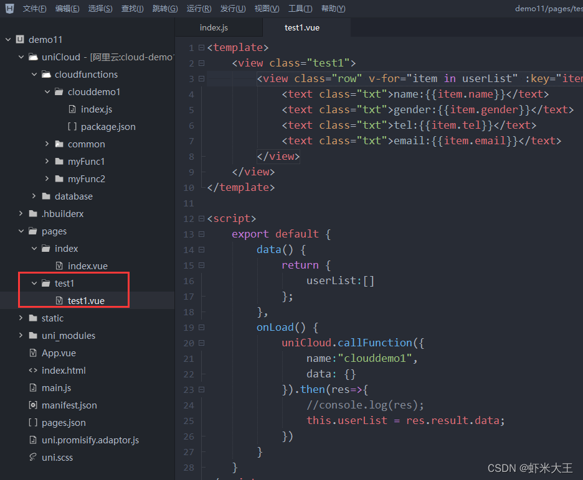Open the 跳转(G) menu

coord(165,9)
